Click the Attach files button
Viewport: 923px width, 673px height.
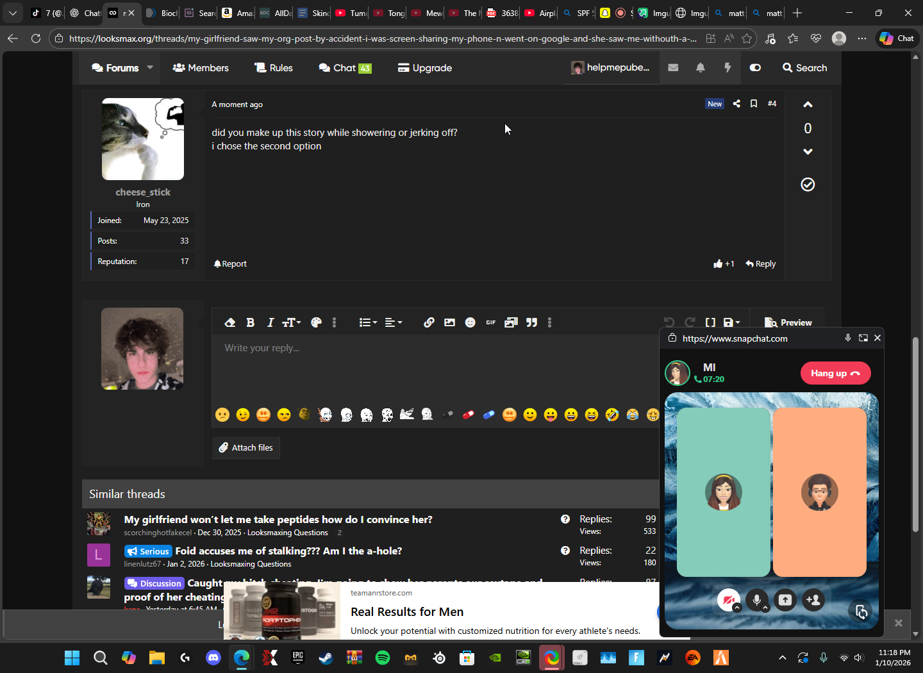point(246,447)
